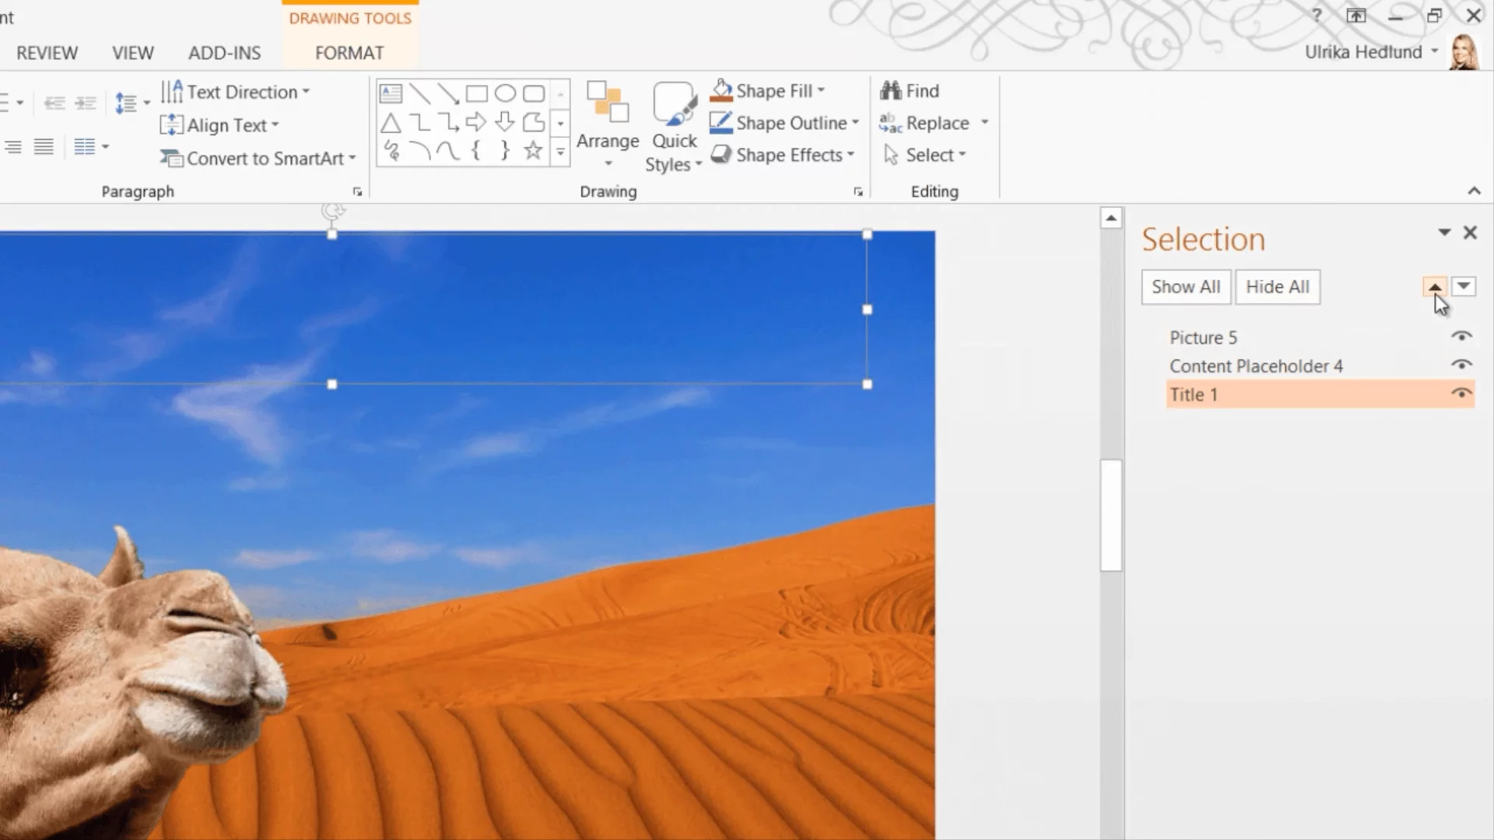
Task: Click the Replace icon
Action: point(890,123)
